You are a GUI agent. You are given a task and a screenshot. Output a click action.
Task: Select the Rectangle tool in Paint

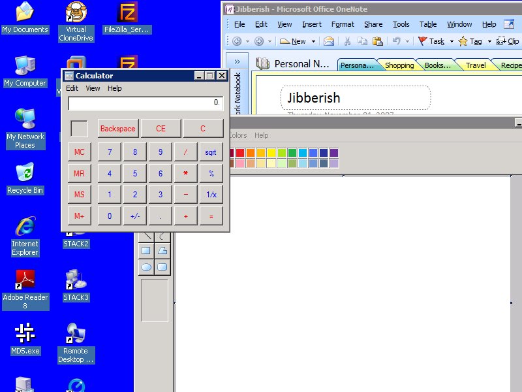pyautogui.click(x=146, y=251)
